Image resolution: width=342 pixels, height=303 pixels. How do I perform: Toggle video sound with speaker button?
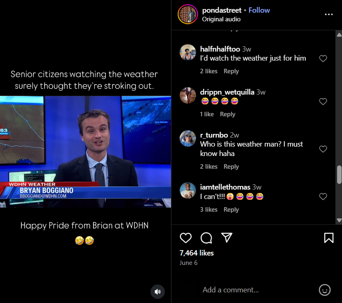pos(157,292)
